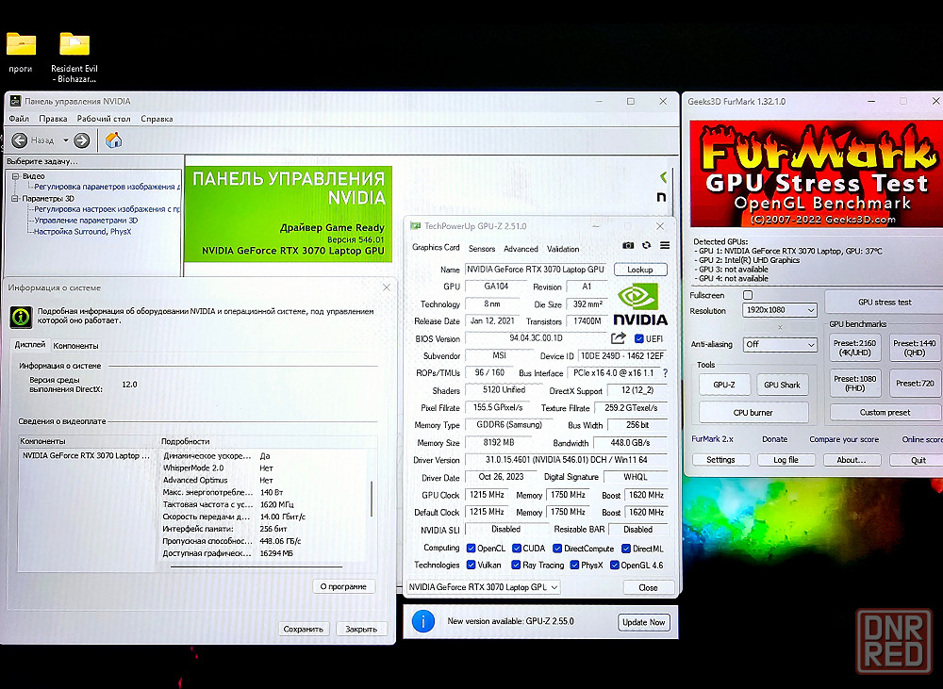Switch to the Advanced tab in GPU-Z
This screenshot has height=689, width=943.
pos(521,249)
